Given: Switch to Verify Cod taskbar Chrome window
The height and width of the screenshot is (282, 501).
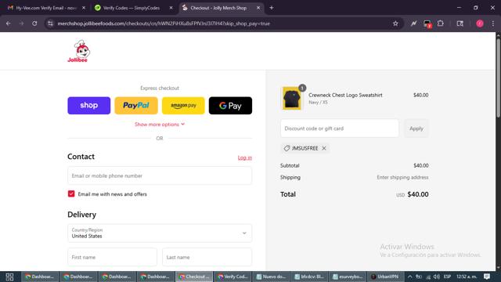Looking at the screenshot, I should [x=232, y=277].
